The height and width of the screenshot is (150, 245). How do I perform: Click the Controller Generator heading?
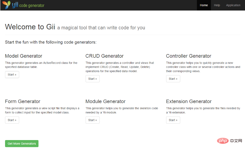tap(188, 56)
